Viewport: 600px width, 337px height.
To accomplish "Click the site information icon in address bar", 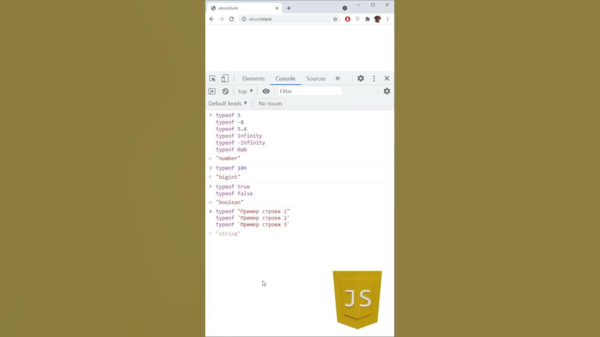I will 244,19.
